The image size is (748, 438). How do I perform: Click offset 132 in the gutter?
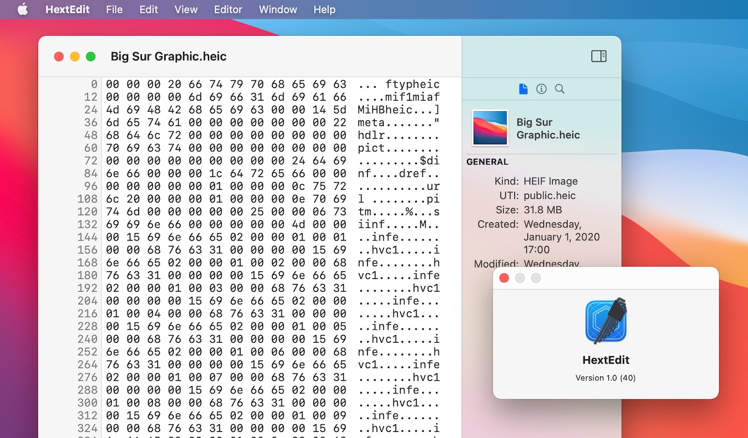88,225
